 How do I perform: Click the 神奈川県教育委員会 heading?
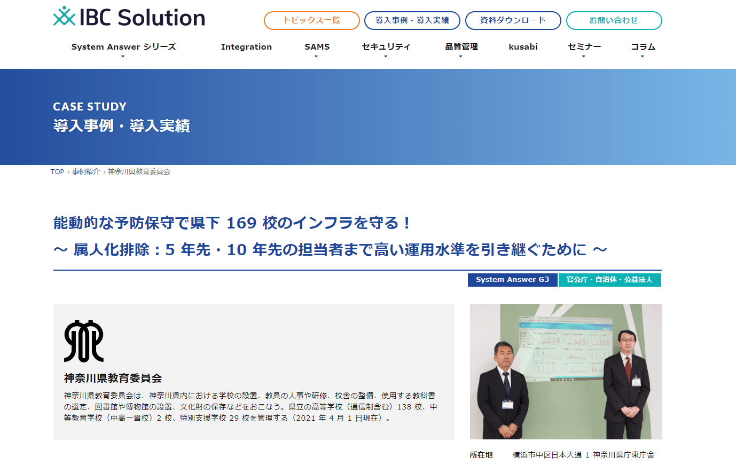[x=113, y=379]
